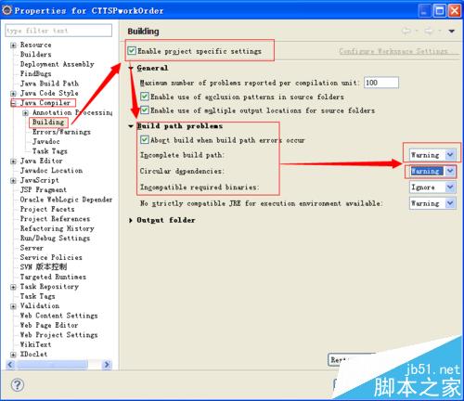
Task: Click the forward navigation arrow icon
Action: (x=429, y=31)
